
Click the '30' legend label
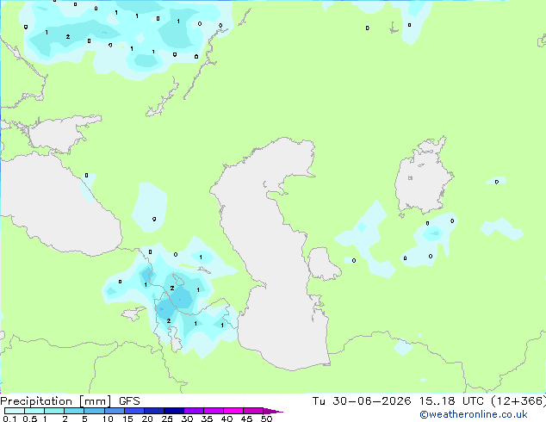click(187, 419)
